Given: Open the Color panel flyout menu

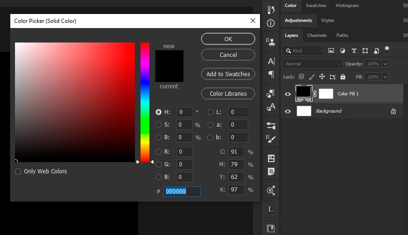Looking at the screenshot, I should coord(405,6).
